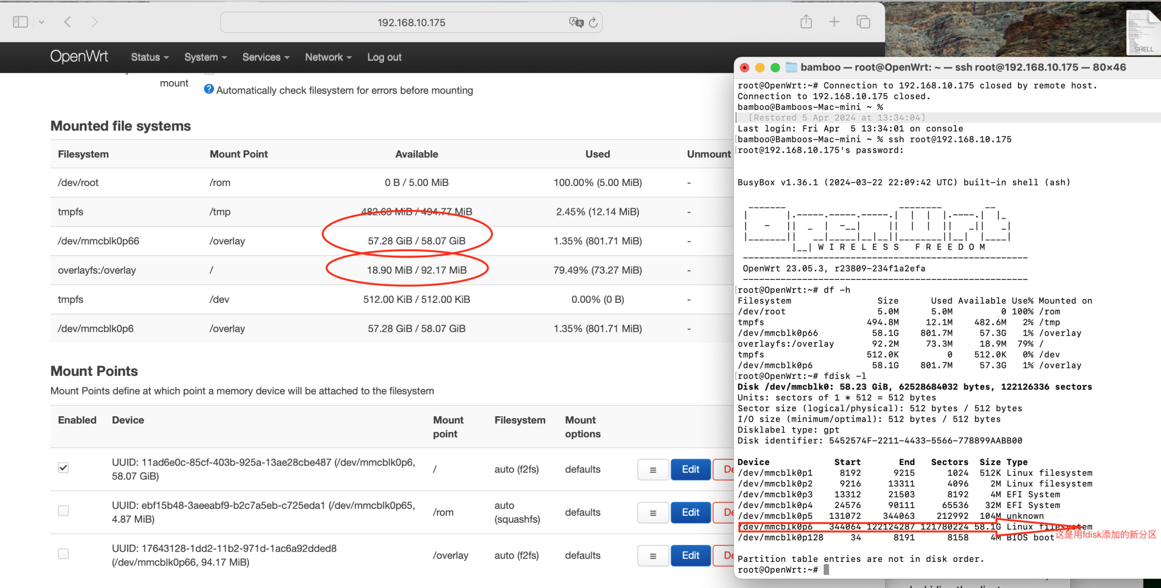Click the browser forward arrow
1161x588 pixels.
click(x=95, y=22)
